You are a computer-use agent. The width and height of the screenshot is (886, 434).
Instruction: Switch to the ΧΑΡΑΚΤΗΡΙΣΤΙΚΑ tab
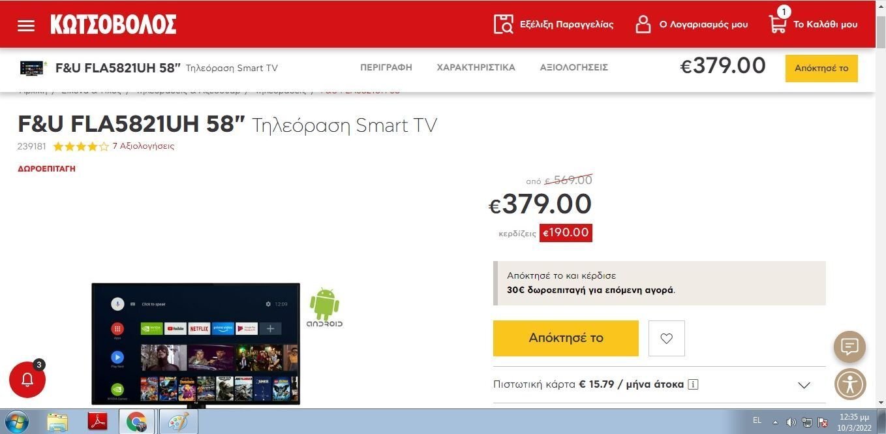tap(476, 67)
